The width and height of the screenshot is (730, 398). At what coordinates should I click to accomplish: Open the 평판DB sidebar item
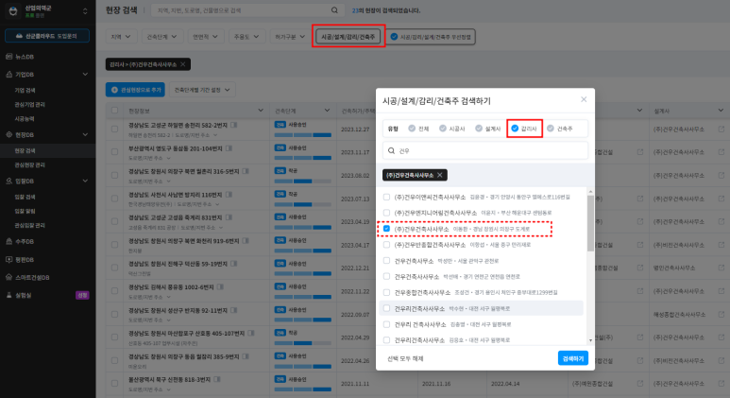(25, 260)
